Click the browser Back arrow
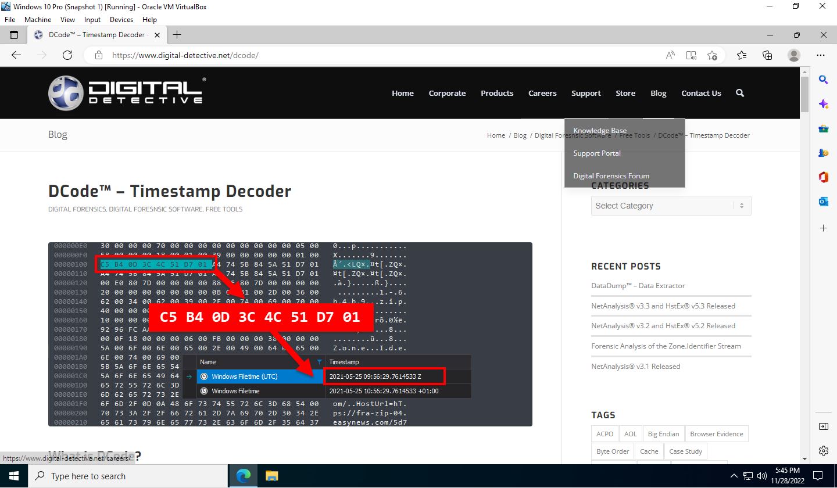Screen dimensions: 837x488 click(16, 55)
